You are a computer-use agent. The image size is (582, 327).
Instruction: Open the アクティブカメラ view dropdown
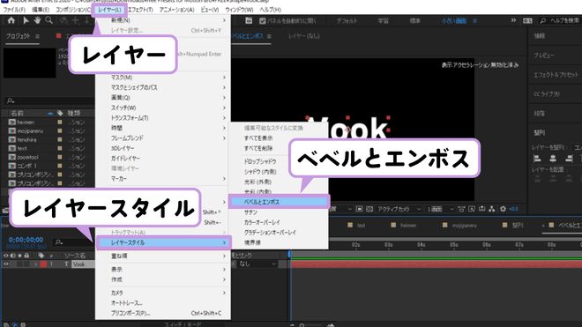pos(399,209)
